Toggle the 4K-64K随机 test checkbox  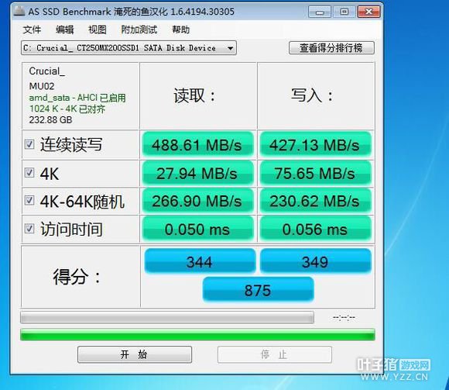(29, 200)
